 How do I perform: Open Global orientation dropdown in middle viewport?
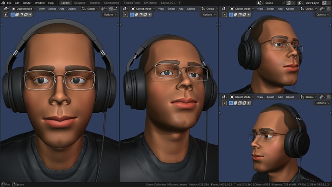point(209,9)
